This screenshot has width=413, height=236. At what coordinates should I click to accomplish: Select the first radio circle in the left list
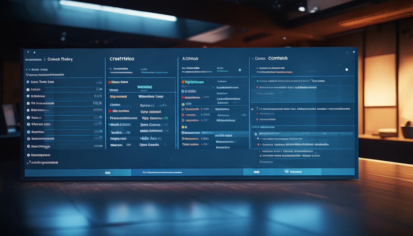point(28,82)
